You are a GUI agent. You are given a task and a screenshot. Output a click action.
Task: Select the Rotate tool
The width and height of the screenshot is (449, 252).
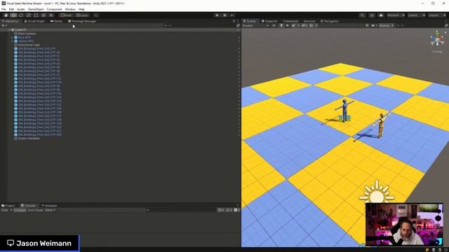point(21,15)
